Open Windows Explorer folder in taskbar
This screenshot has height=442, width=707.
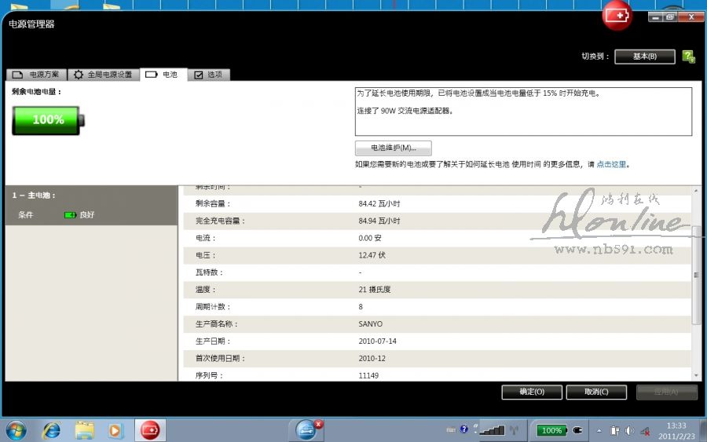pyautogui.click(x=84, y=430)
